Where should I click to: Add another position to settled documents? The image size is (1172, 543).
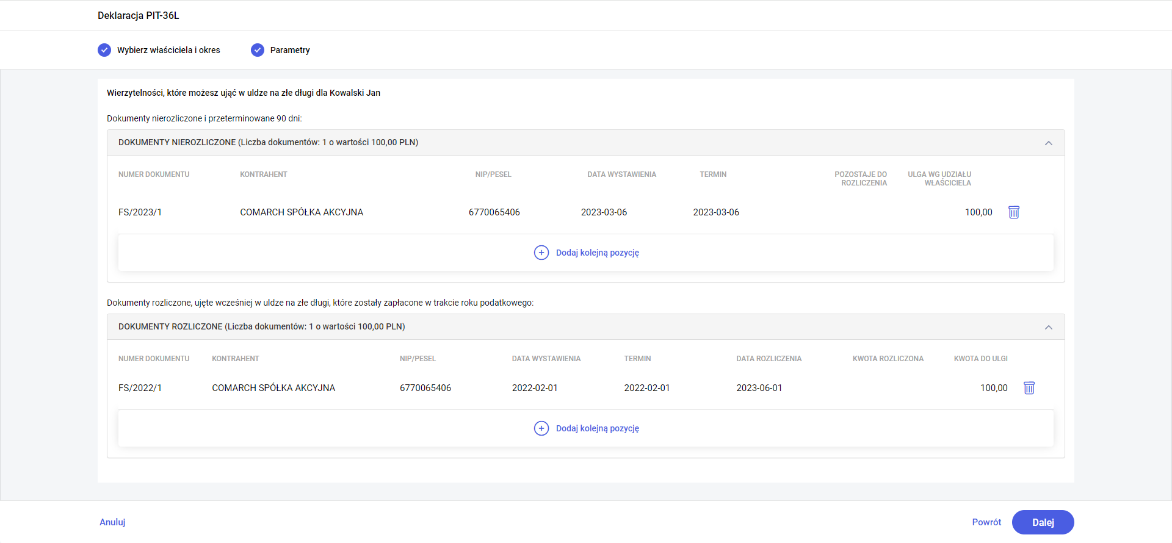(x=597, y=428)
